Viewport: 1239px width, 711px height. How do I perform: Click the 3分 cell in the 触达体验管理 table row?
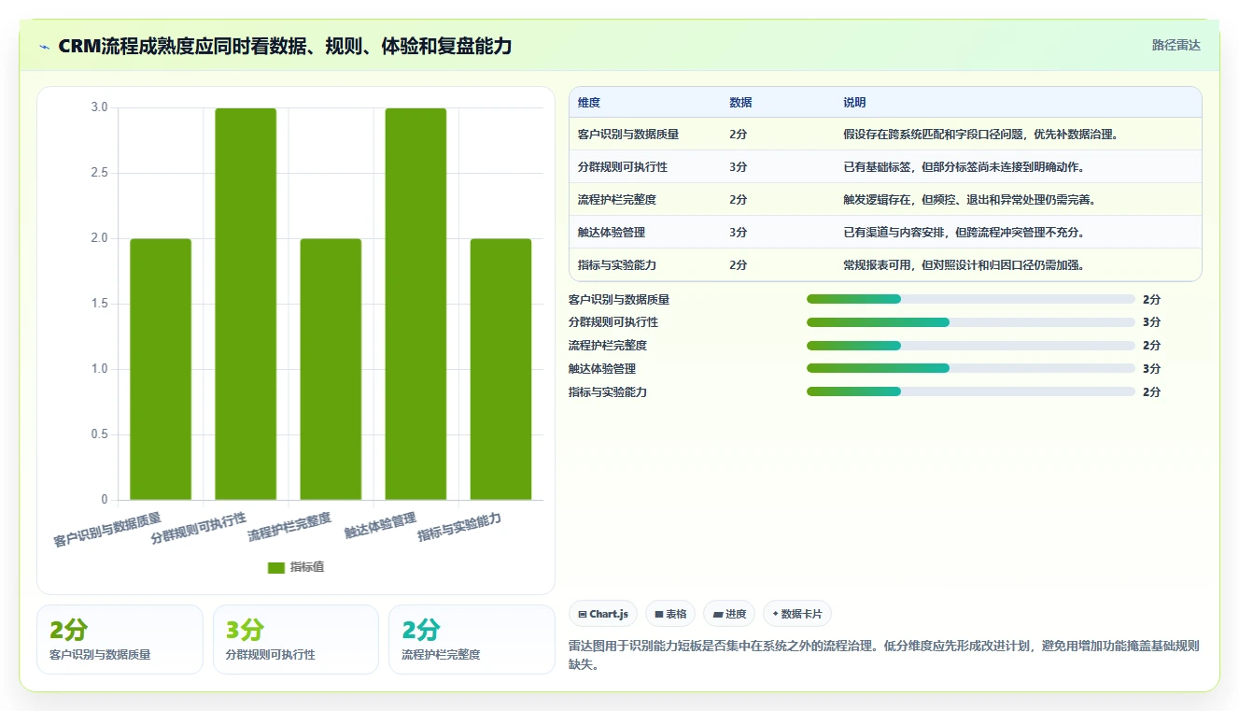click(739, 233)
